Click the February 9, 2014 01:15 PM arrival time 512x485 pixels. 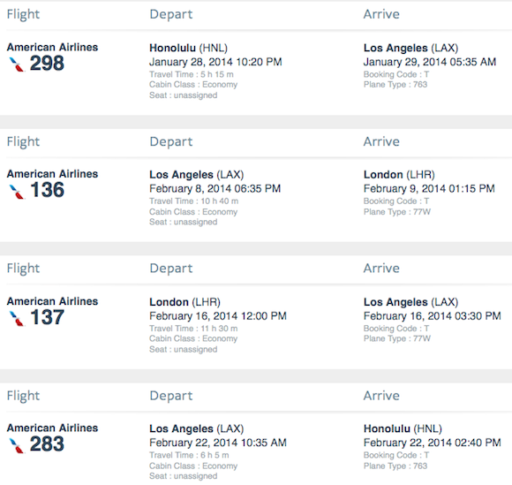tap(429, 188)
